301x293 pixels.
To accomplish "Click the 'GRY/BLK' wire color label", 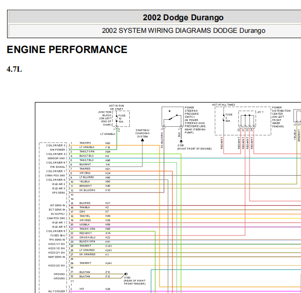I will tap(85, 173).
